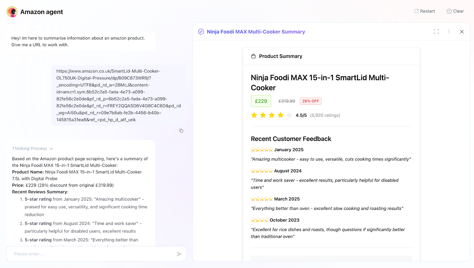
Task: Click the pasted Amazon URL message
Action: pyautogui.click(x=119, y=95)
